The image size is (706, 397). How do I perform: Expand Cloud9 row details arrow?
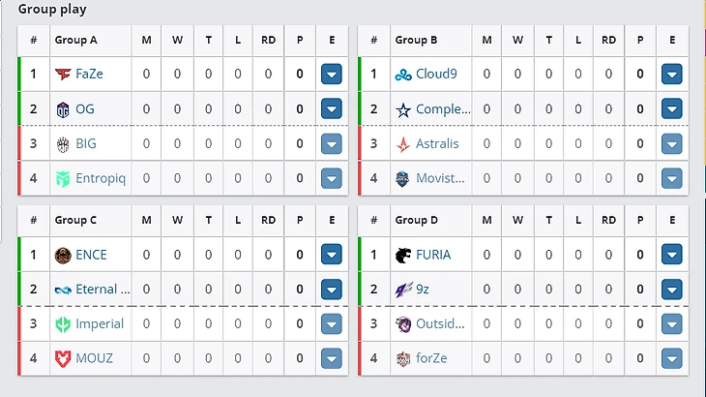672,74
